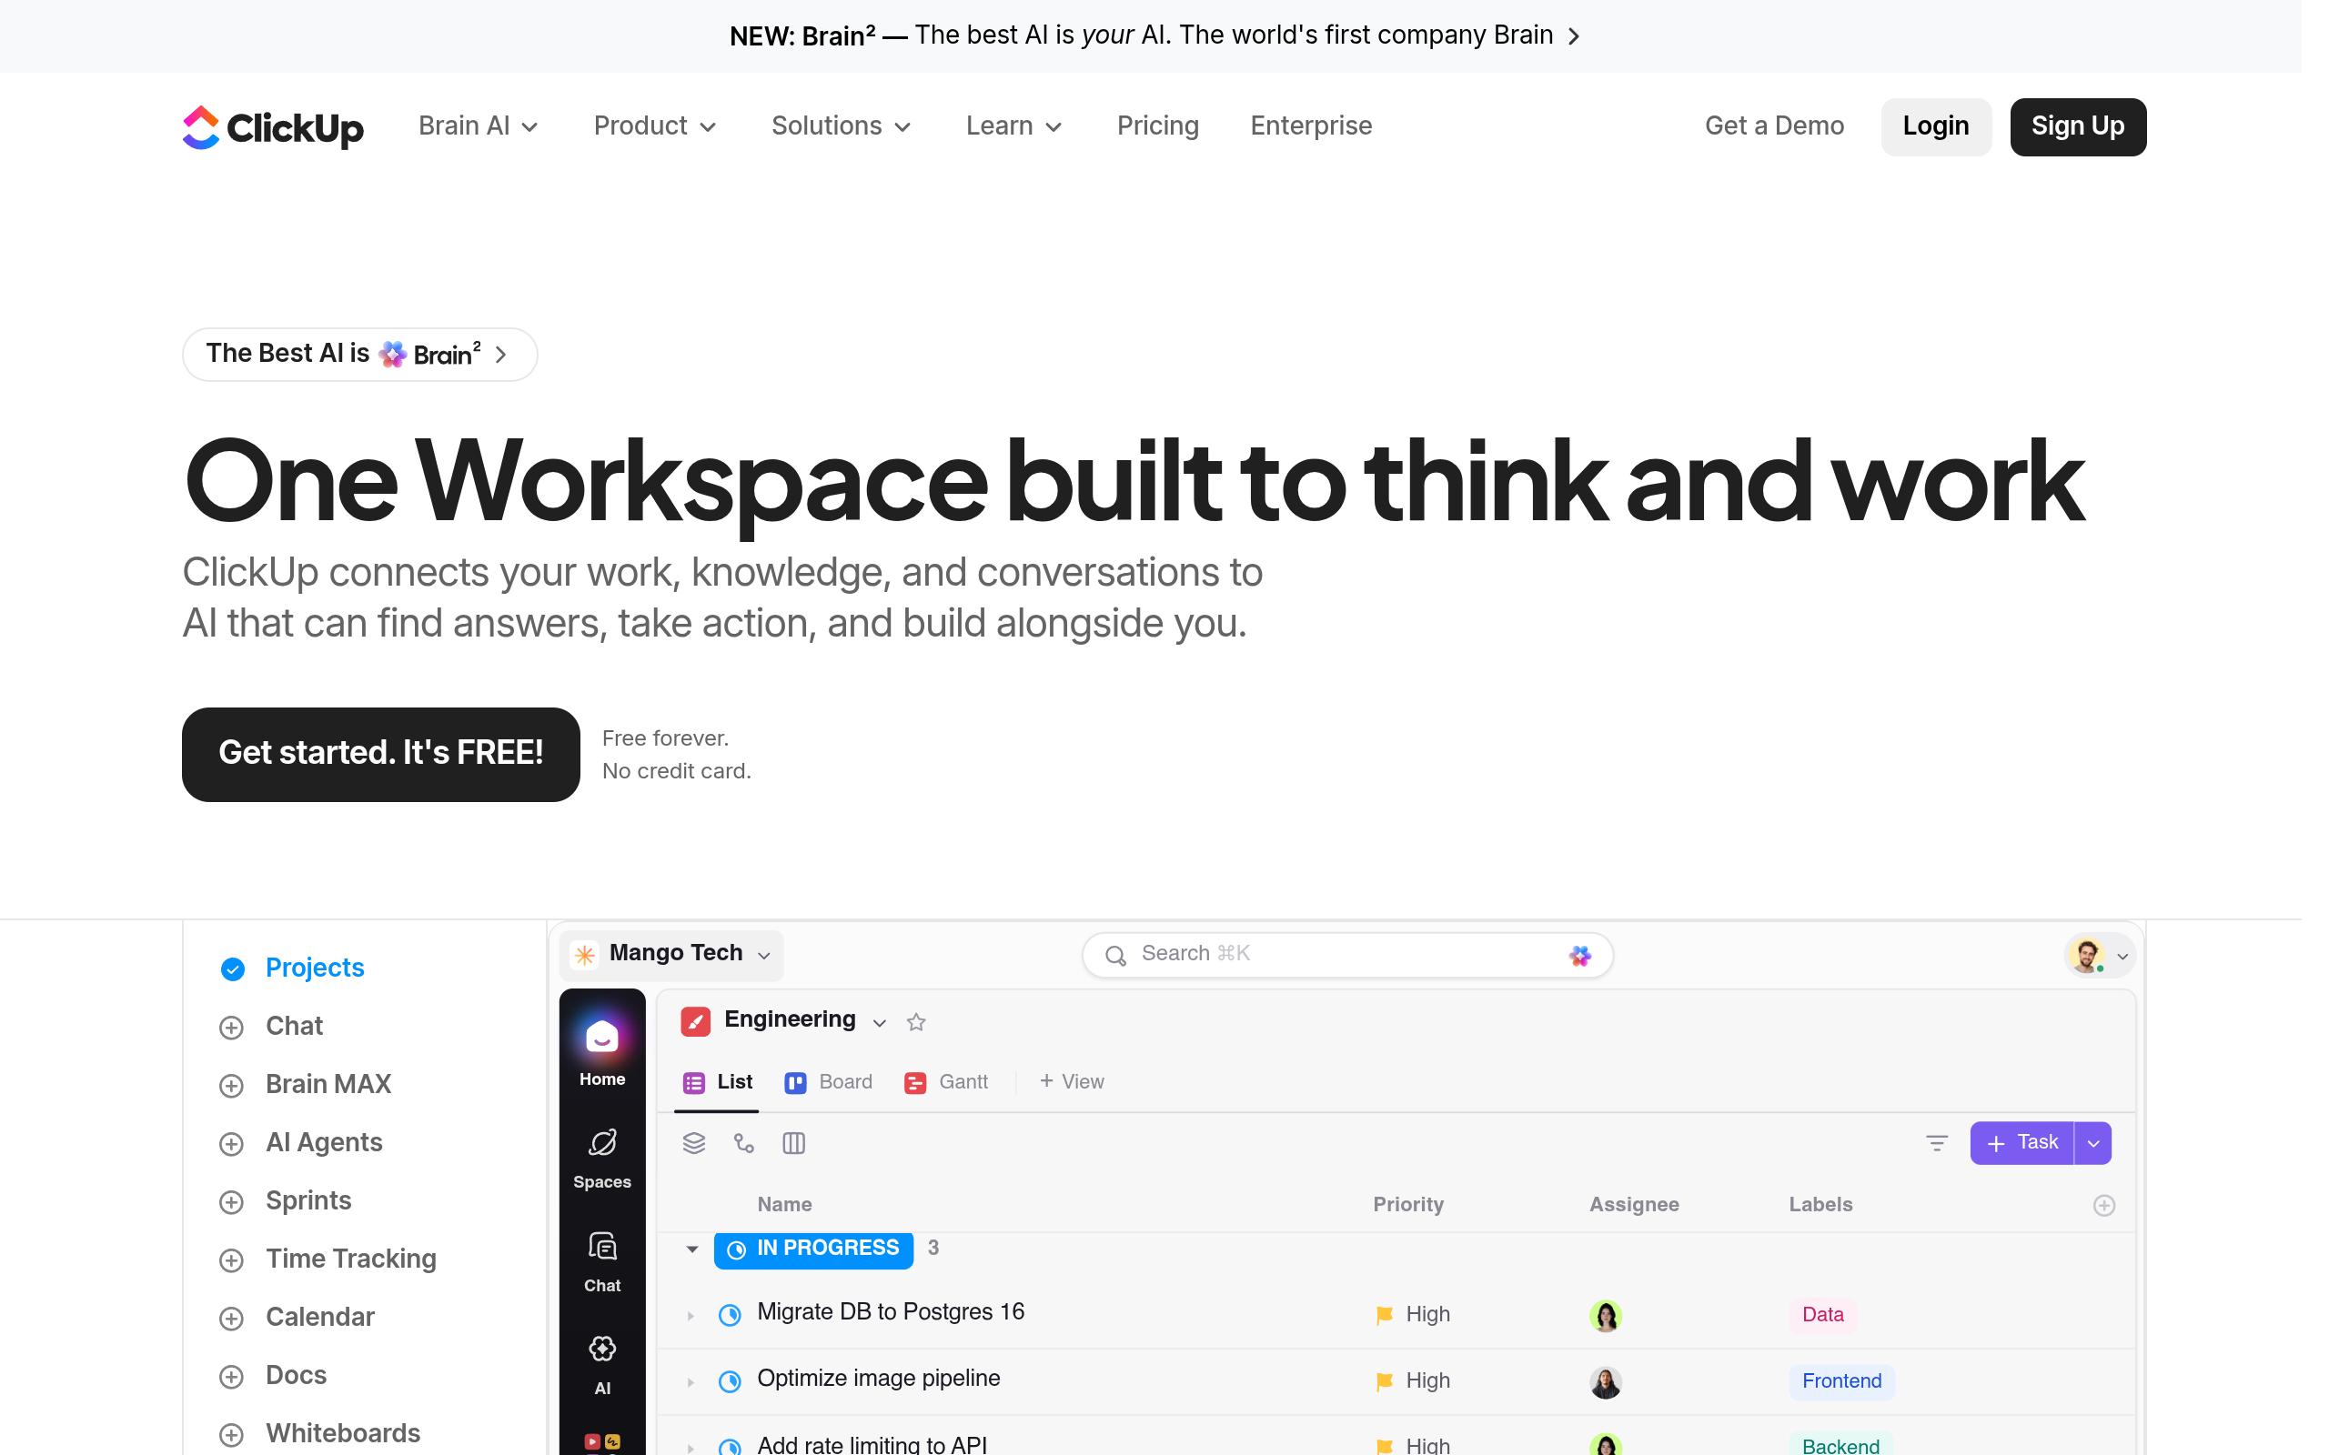Screen dimensions: 2329x1455
Task: Expand the Product nav dropdown
Action: pos(654,126)
